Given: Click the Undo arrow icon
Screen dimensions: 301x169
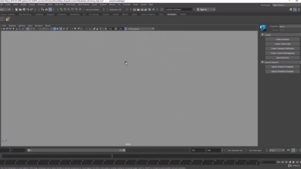Looking at the screenshot, I should [x=28, y=9].
